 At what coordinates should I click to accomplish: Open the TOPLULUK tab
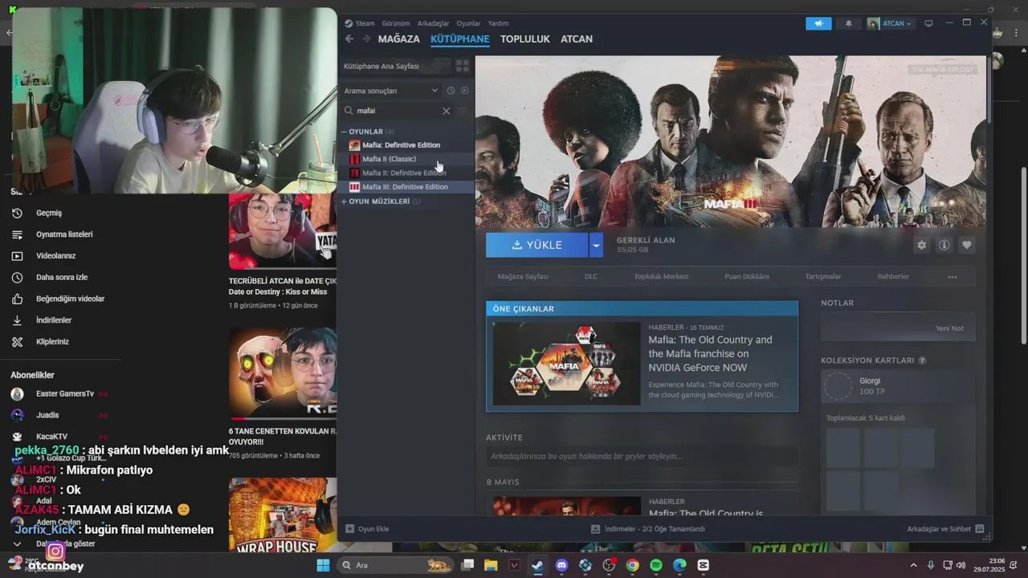(525, 39)
